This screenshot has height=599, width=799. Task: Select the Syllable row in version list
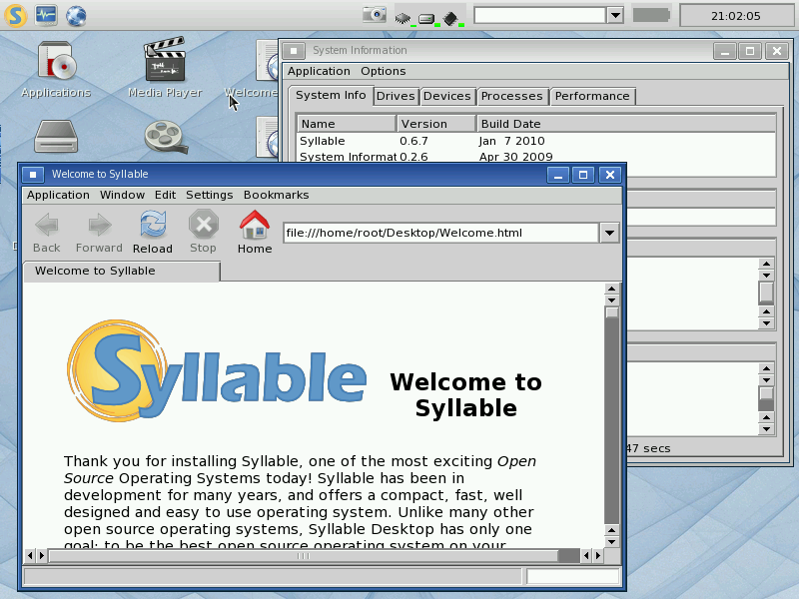536,141
